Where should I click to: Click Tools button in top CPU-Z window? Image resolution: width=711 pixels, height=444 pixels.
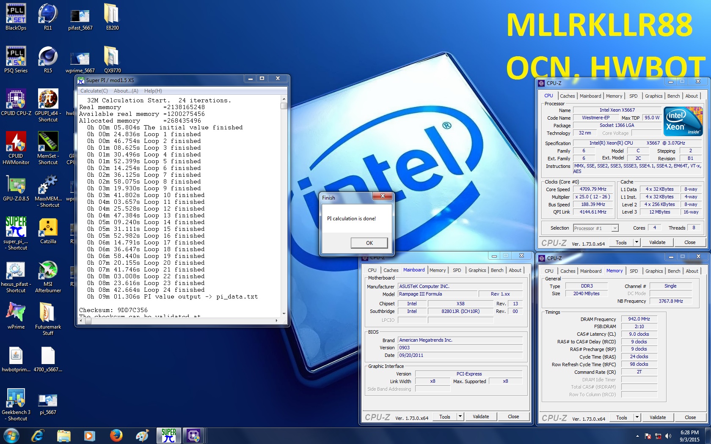(621, 242)
